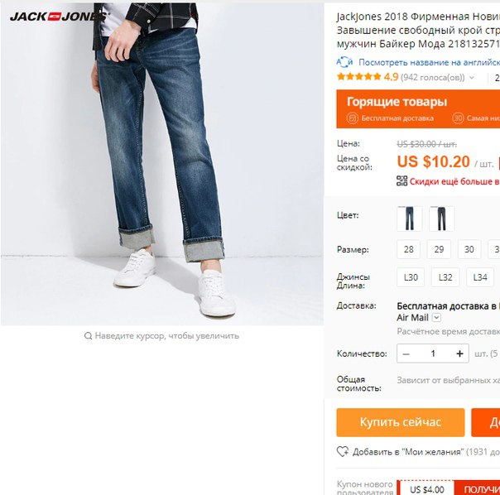Image resolution: width=500 pixels, height=495 pixels.
Task: Decrease quantity with the minus button
Action: coord(406,353)
